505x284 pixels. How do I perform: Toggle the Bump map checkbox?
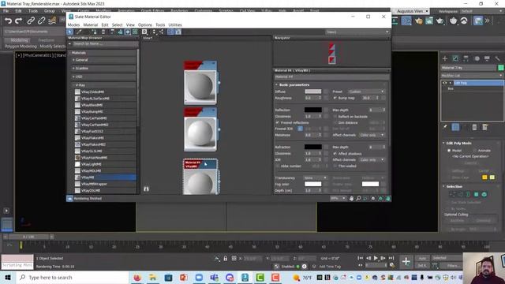(x=335, y=98)
